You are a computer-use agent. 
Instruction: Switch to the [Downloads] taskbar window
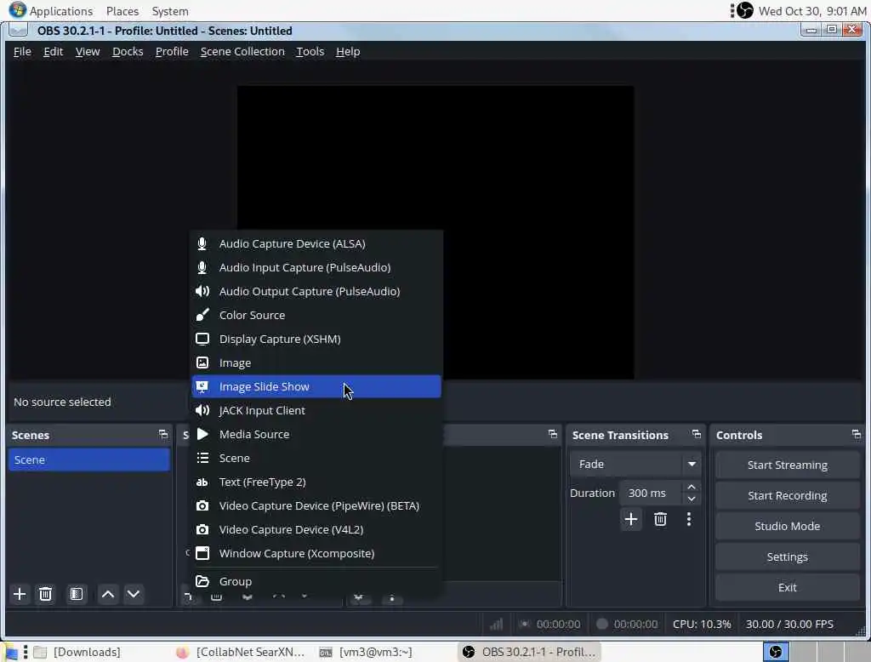click(x=77, y=652)
